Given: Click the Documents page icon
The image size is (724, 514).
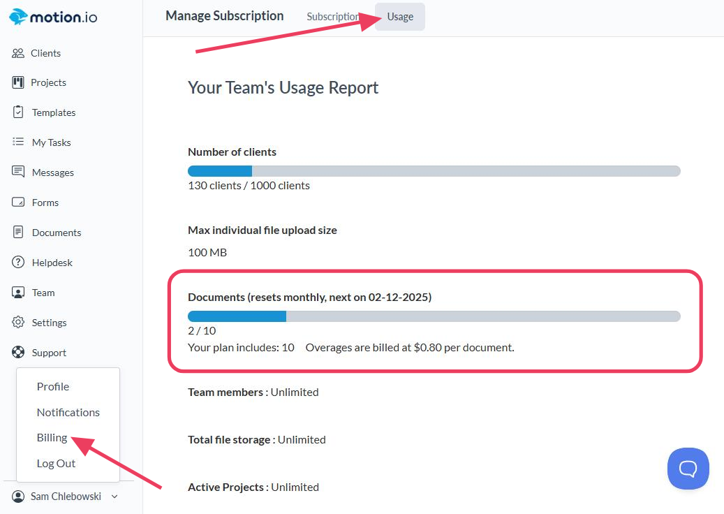Looking at the screenshot, I should 18,233.
